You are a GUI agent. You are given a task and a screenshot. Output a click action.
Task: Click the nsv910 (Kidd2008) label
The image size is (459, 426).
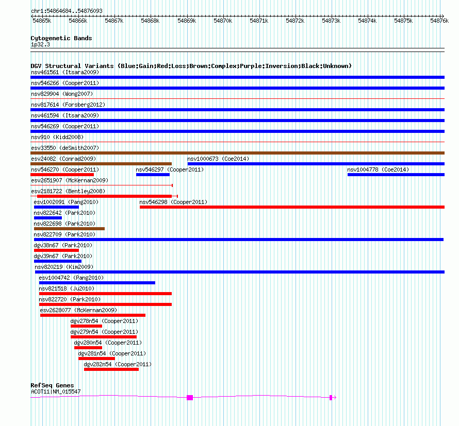[x=57, y=137]
